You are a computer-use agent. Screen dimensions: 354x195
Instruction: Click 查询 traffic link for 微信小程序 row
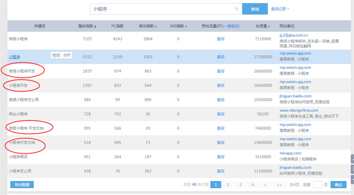[x=220, y=39]
